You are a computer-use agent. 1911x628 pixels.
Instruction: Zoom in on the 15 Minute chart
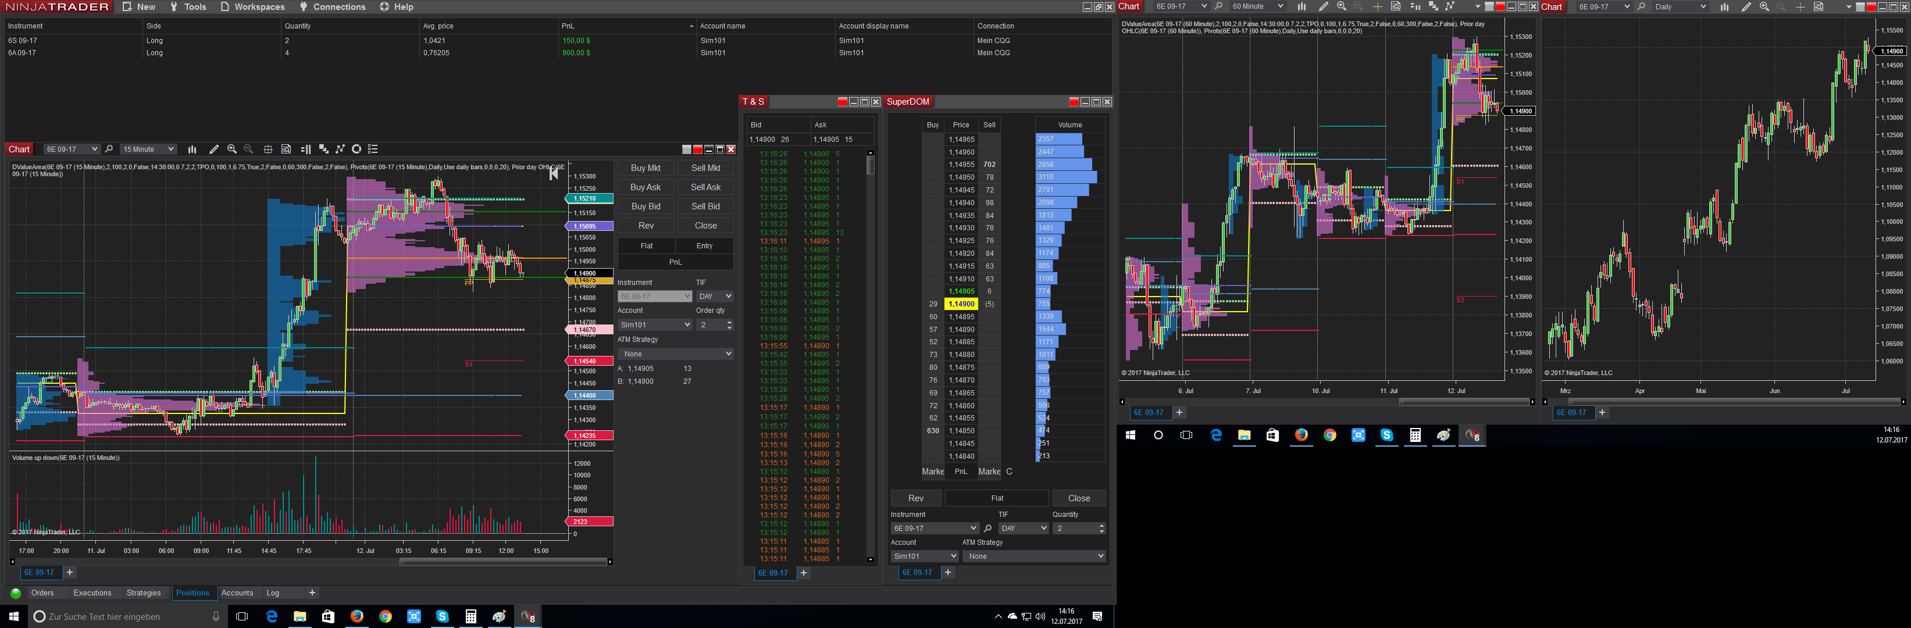232,149
